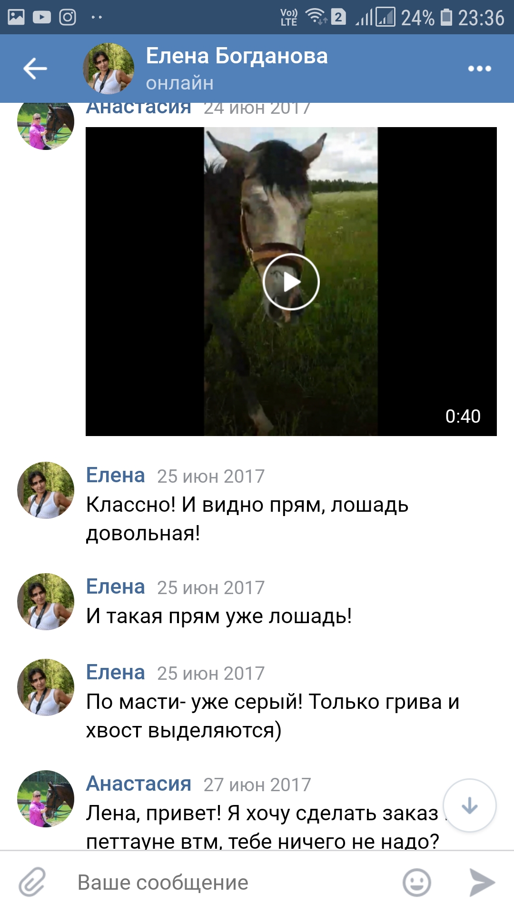Image resolution: width=514 pixels, height=914 pixels.
Task: Open the emoji smiley picker
Action: [417, 883]
